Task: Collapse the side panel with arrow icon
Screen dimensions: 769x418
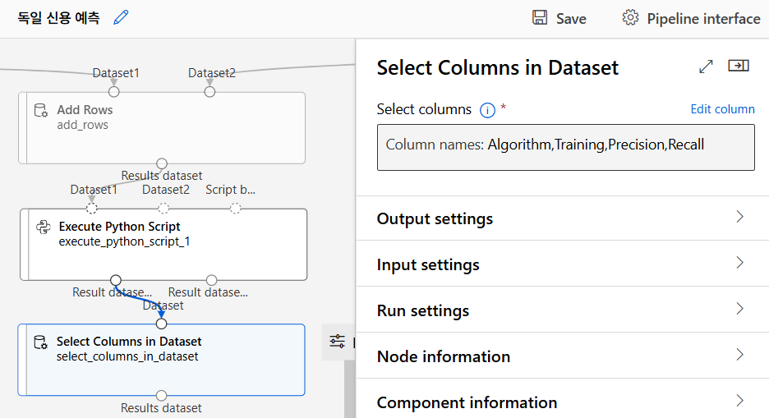Action: coord(739,67)
